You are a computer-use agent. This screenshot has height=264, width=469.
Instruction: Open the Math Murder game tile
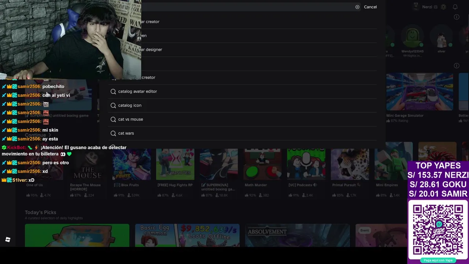262,164
